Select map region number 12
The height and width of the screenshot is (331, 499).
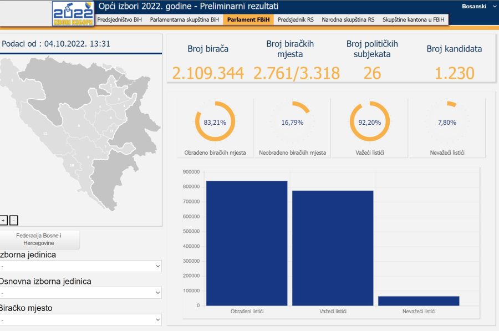(x=45, y=134)
